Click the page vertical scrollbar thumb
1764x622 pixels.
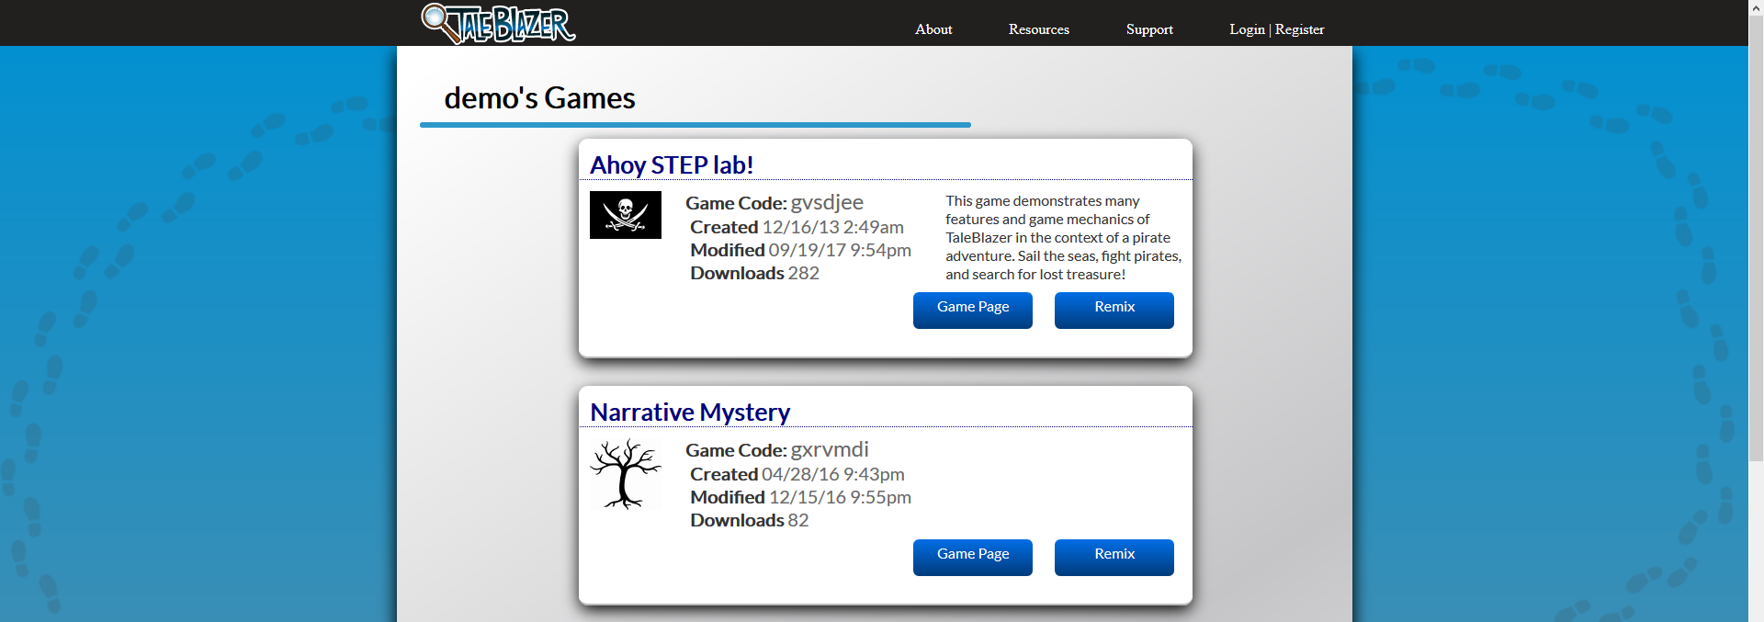coord(1756,237)
